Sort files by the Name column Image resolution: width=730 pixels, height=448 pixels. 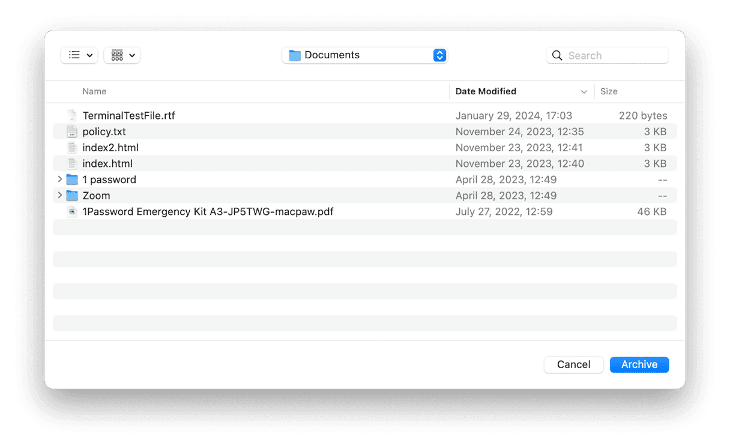[94, 91]
